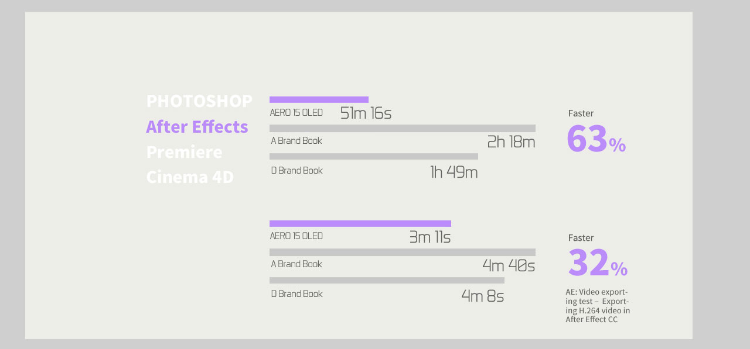The height and width of the screenshot is (349, 750).
Task: Open the Premiere tab
Action: 184,152
